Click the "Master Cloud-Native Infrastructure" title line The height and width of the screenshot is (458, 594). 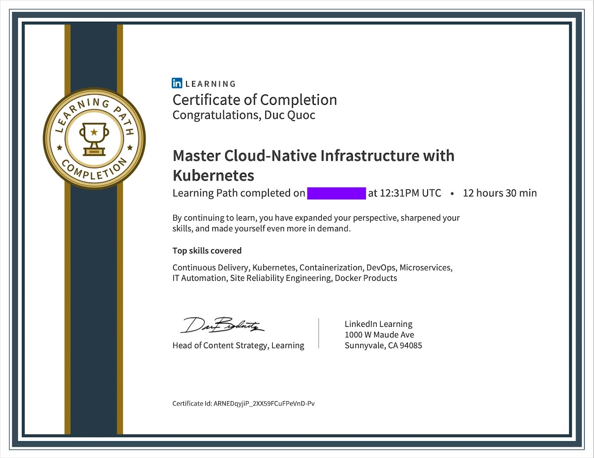[313, 156]
